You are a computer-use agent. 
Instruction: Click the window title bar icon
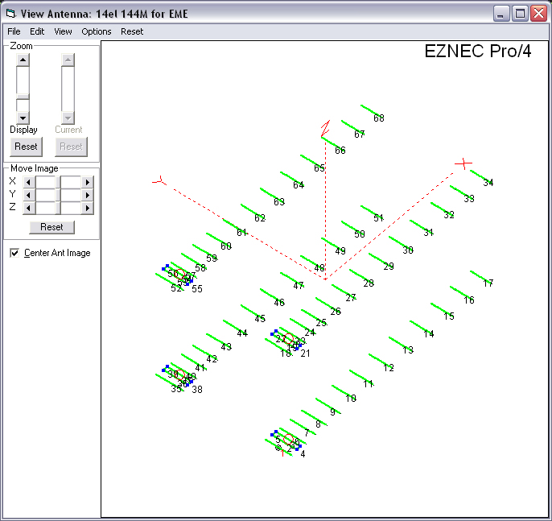point(11,14)
